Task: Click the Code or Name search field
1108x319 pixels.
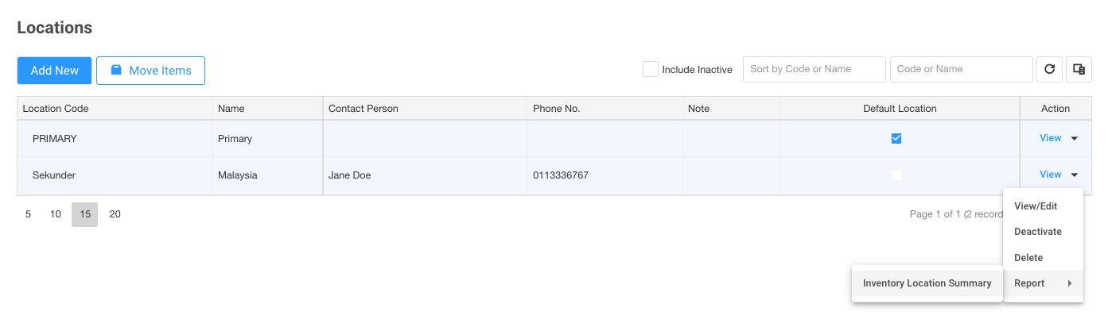Action: click(x=962, y=69)
